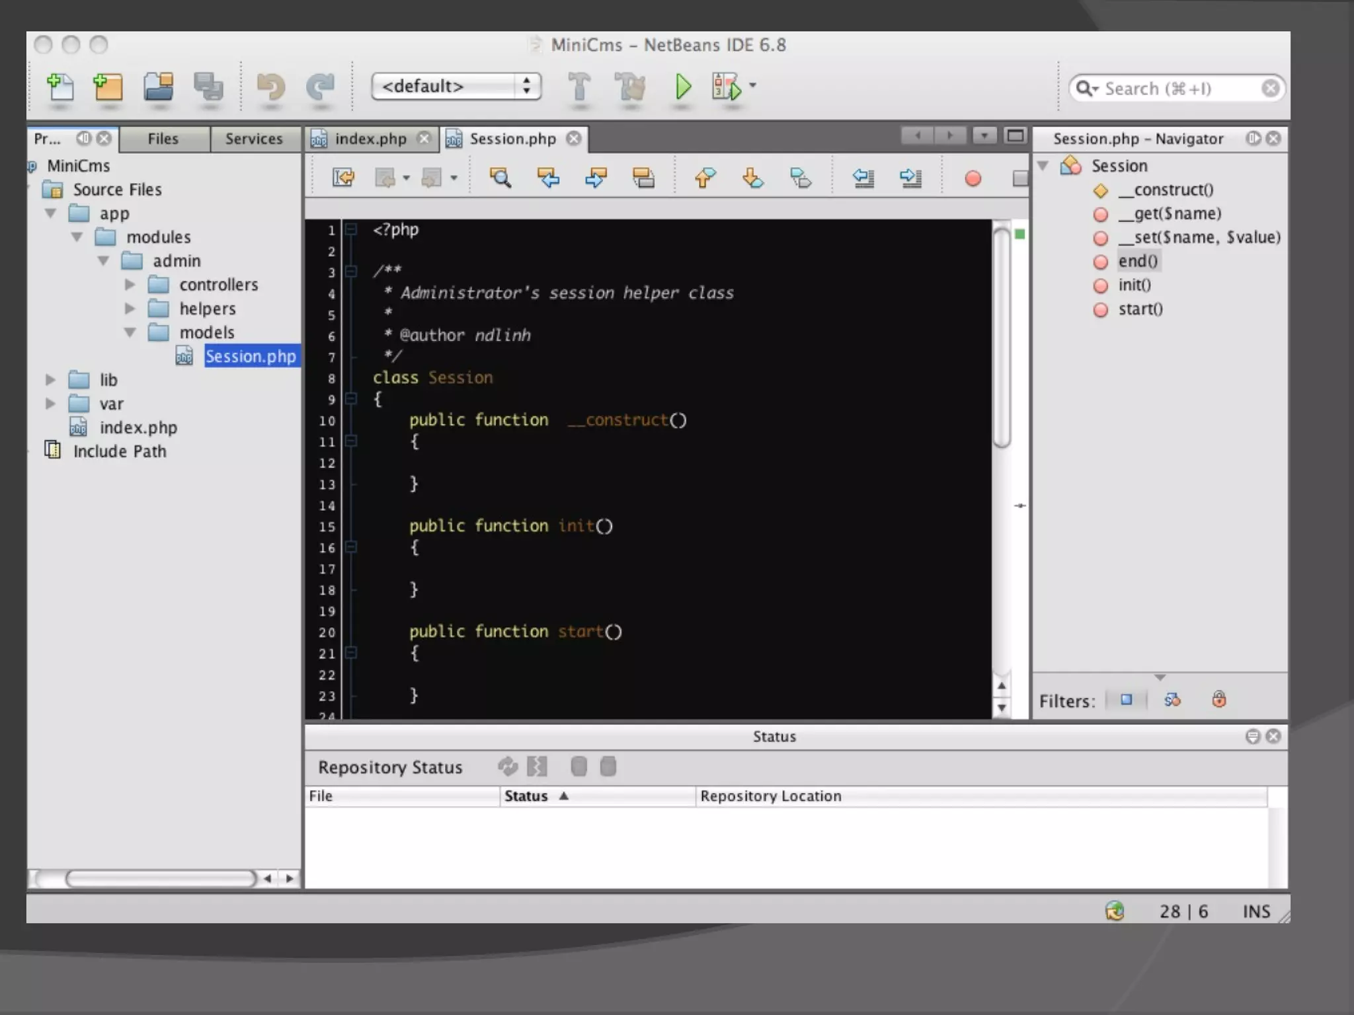Click the Find Selection magnifier icon
This screenshot has width=1354, height=1015.
click(x=500, y=178)
